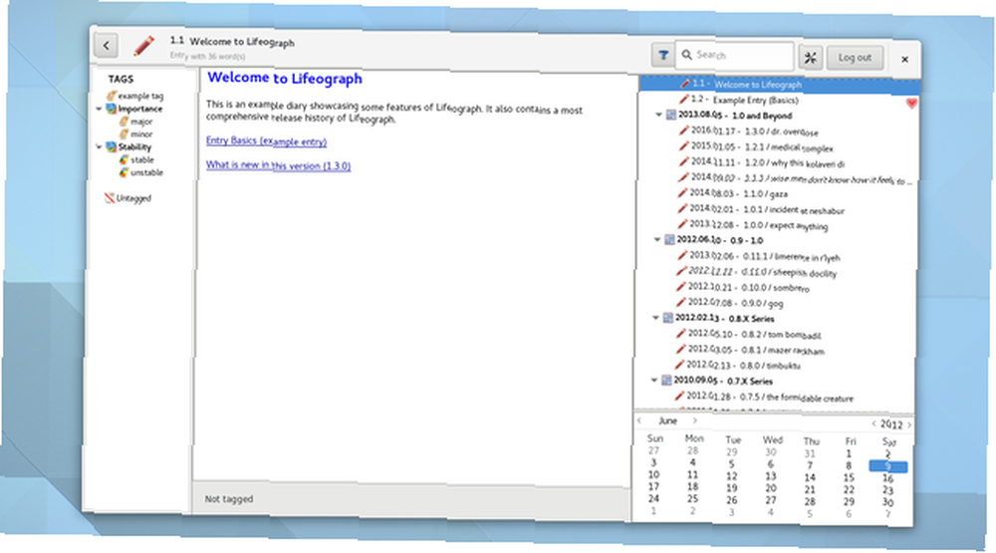Select the example tag label
996x553 pixels.
(x=140, y=96)
